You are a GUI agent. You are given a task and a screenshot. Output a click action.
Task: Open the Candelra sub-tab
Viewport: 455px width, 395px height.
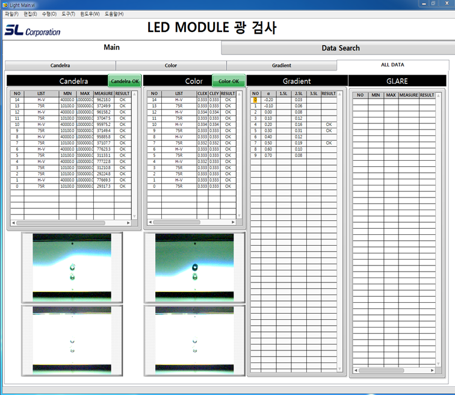click(x=60, y=65)
